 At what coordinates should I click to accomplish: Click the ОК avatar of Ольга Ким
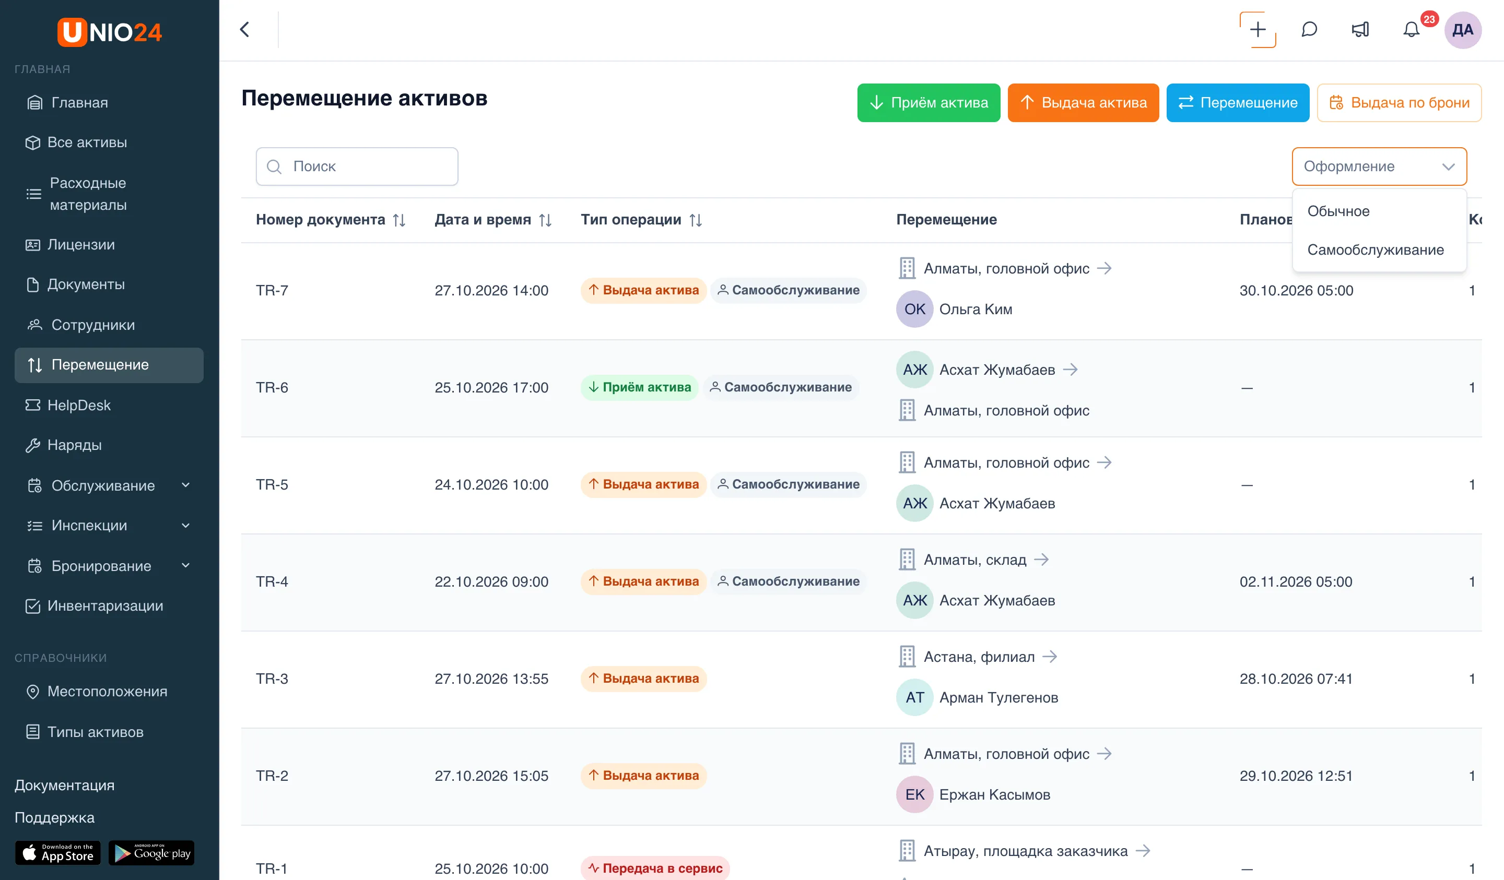click(914, 309)
